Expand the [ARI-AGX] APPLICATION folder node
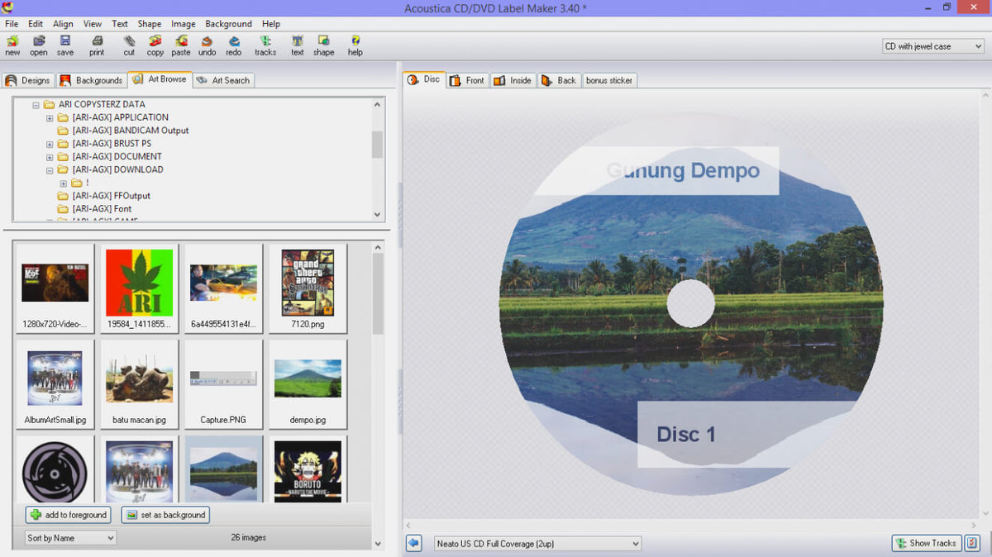The image size is (992, 557). coord(50,117)
